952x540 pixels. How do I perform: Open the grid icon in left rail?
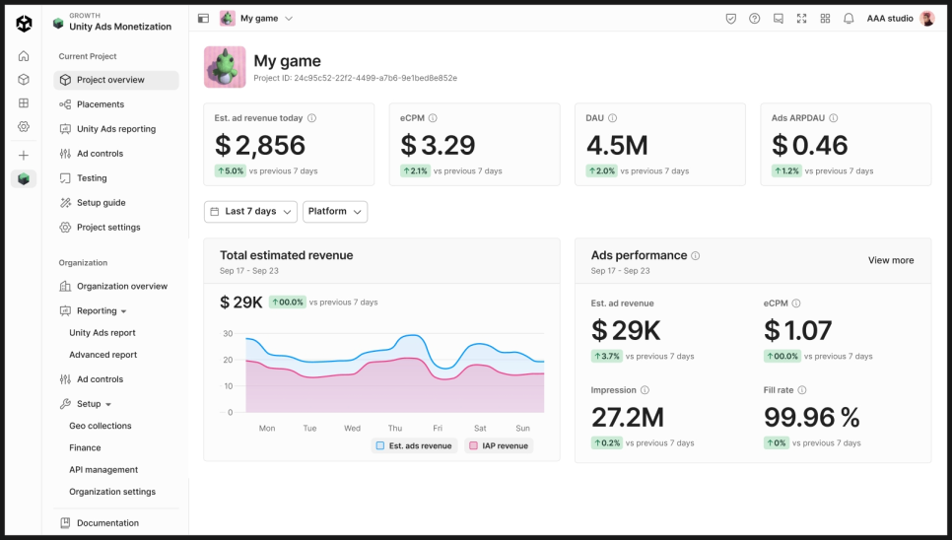pos(24,103)
